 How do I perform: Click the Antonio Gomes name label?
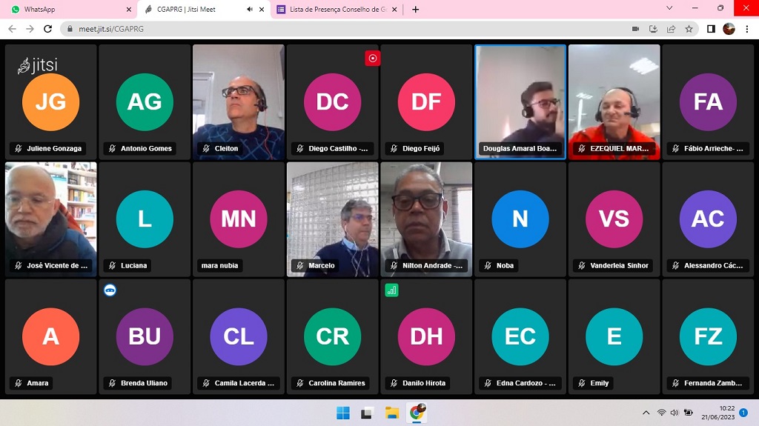(x=140, y=148)
